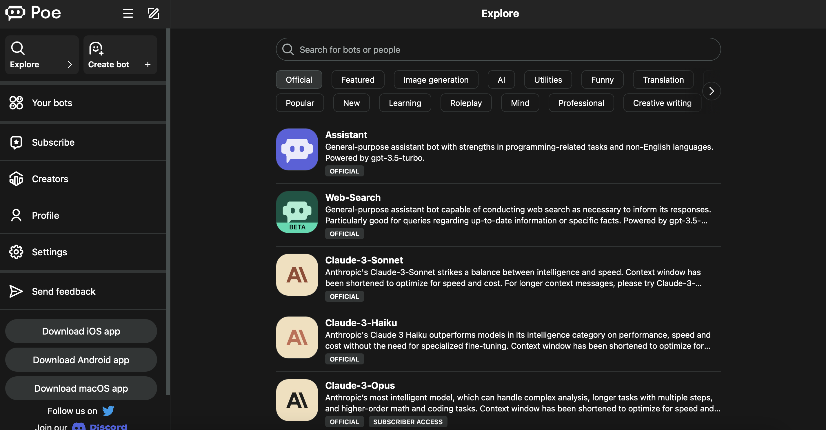This screenshot has width=826, height=430.
Task: Start a new chat with pencil icon
Action: (x=153, y=13)
